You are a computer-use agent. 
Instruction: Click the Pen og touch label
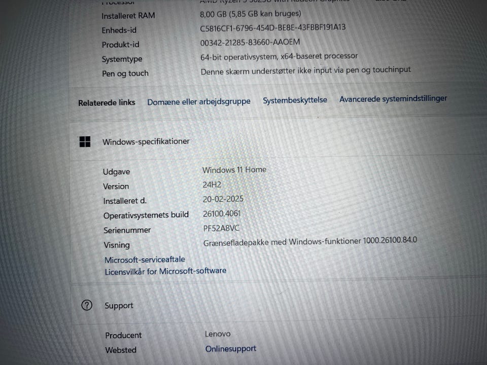(125, 74)
